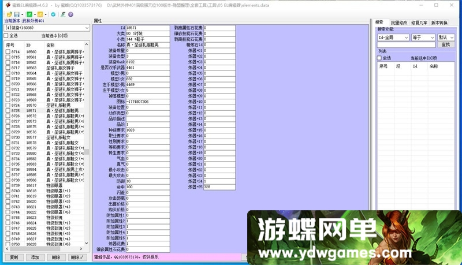The image size is (462, 265).
Task: Tick checkbox for row 8714
Action: (8, 52)
